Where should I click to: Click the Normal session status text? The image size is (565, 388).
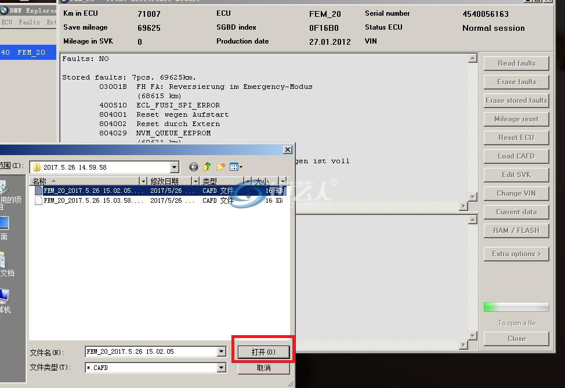point(493,28)
